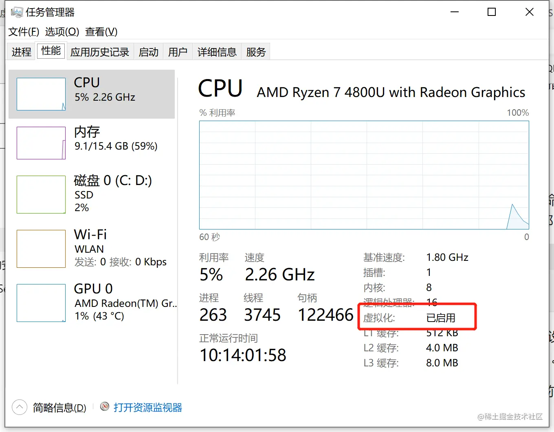Collapse view with 简略信息 arrow icon

tap(20, 407)
